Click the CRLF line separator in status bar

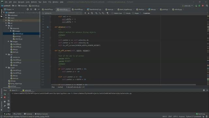(x=170, y=117)
